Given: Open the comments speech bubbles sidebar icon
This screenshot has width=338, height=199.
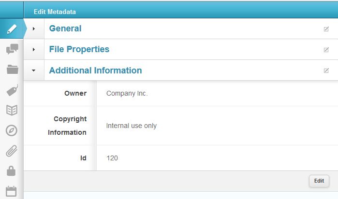Looking at the screenshot, I should (x=12, y=49).
